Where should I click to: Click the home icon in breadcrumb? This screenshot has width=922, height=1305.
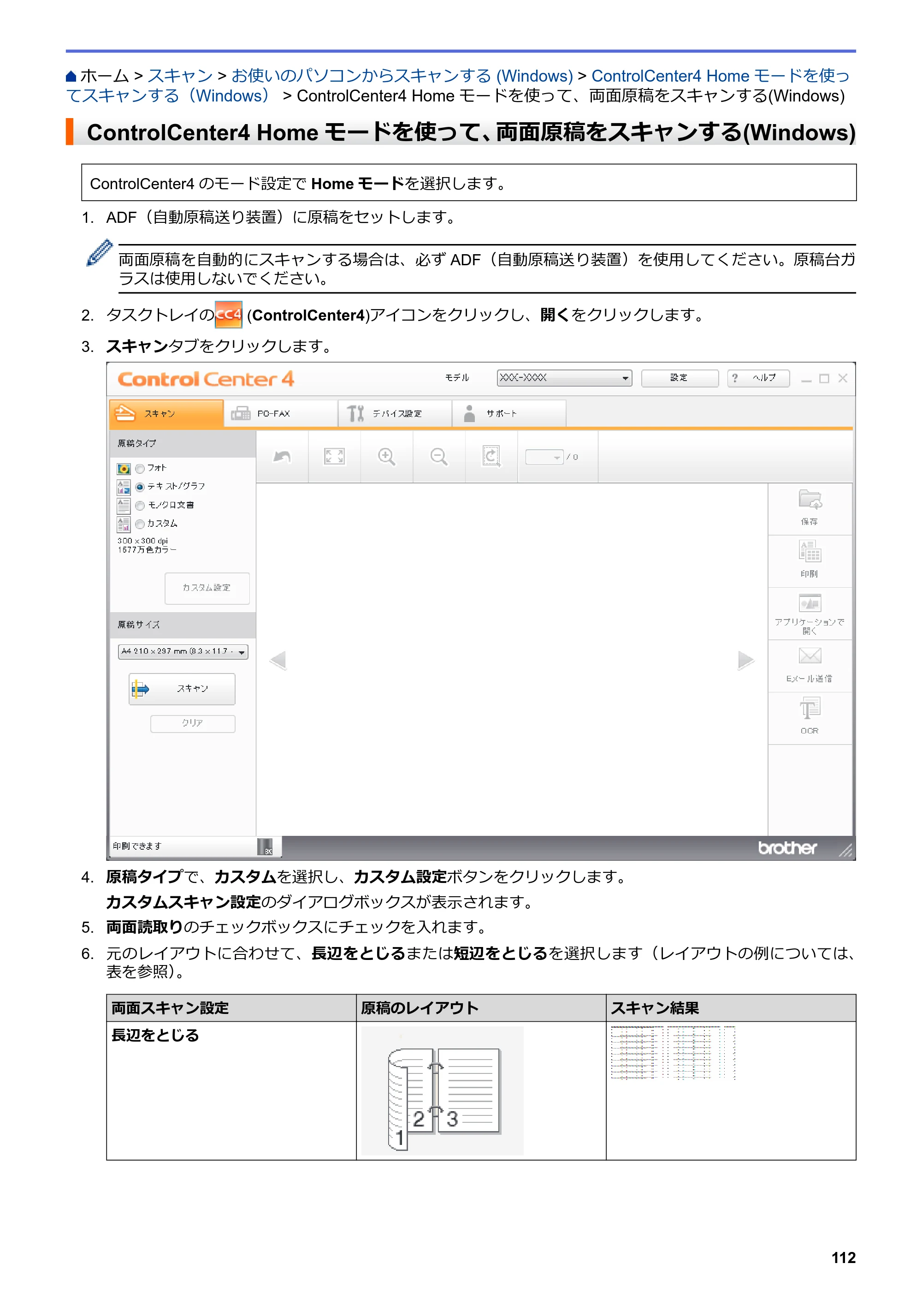71,76
